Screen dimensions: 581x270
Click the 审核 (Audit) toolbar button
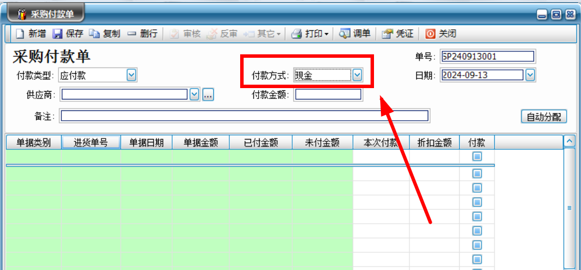coord(185,34)
